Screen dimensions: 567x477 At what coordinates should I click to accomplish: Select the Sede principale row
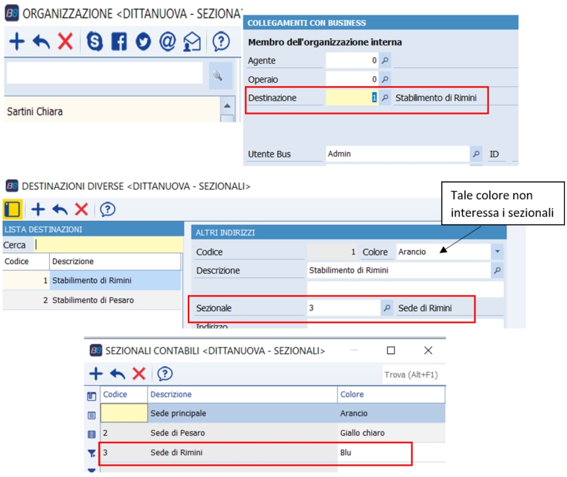[x=273, y=413]
